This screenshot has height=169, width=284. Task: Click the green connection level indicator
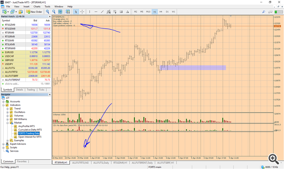click(x=278, y=12)
